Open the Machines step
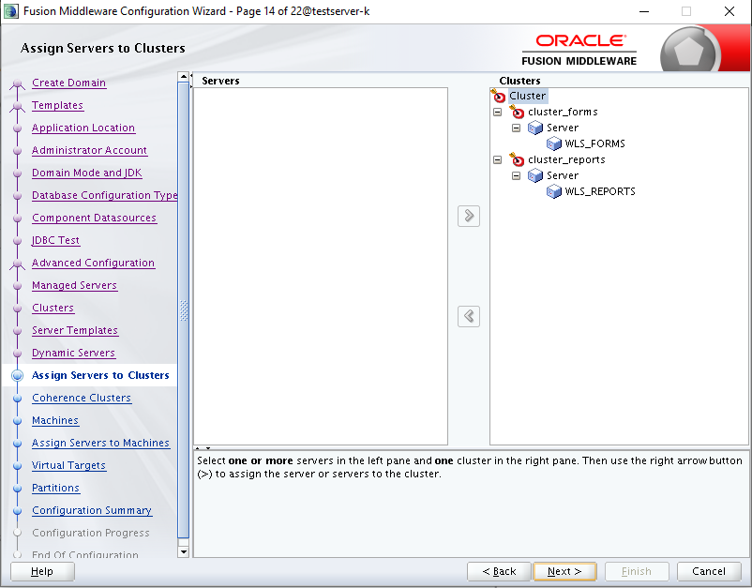 55,421
